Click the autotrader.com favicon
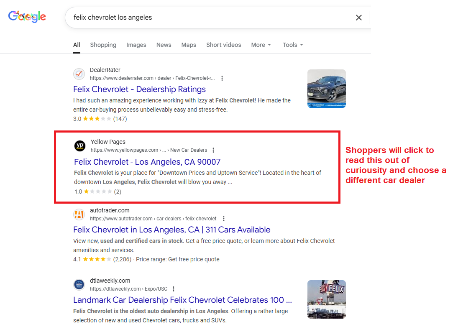This screenshot has height=332, width=458. coord(79,215)
